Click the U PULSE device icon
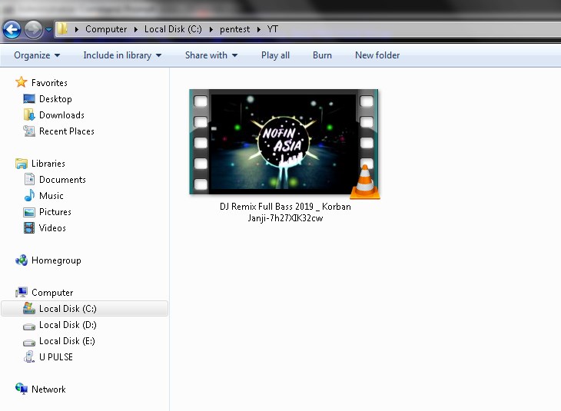 pos(29,356)
